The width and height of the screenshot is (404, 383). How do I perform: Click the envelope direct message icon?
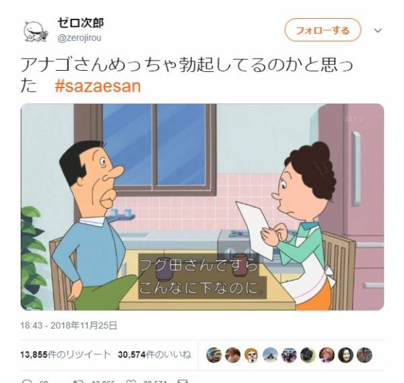(182, 381)
